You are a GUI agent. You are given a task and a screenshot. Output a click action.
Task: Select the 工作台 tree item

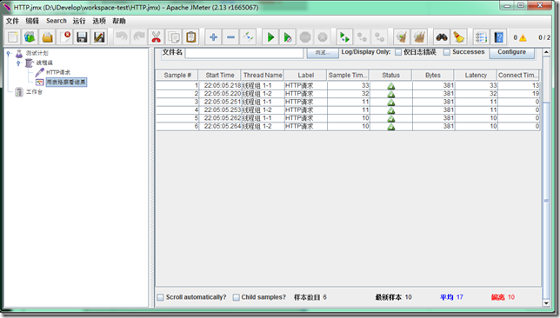[34, 92]
